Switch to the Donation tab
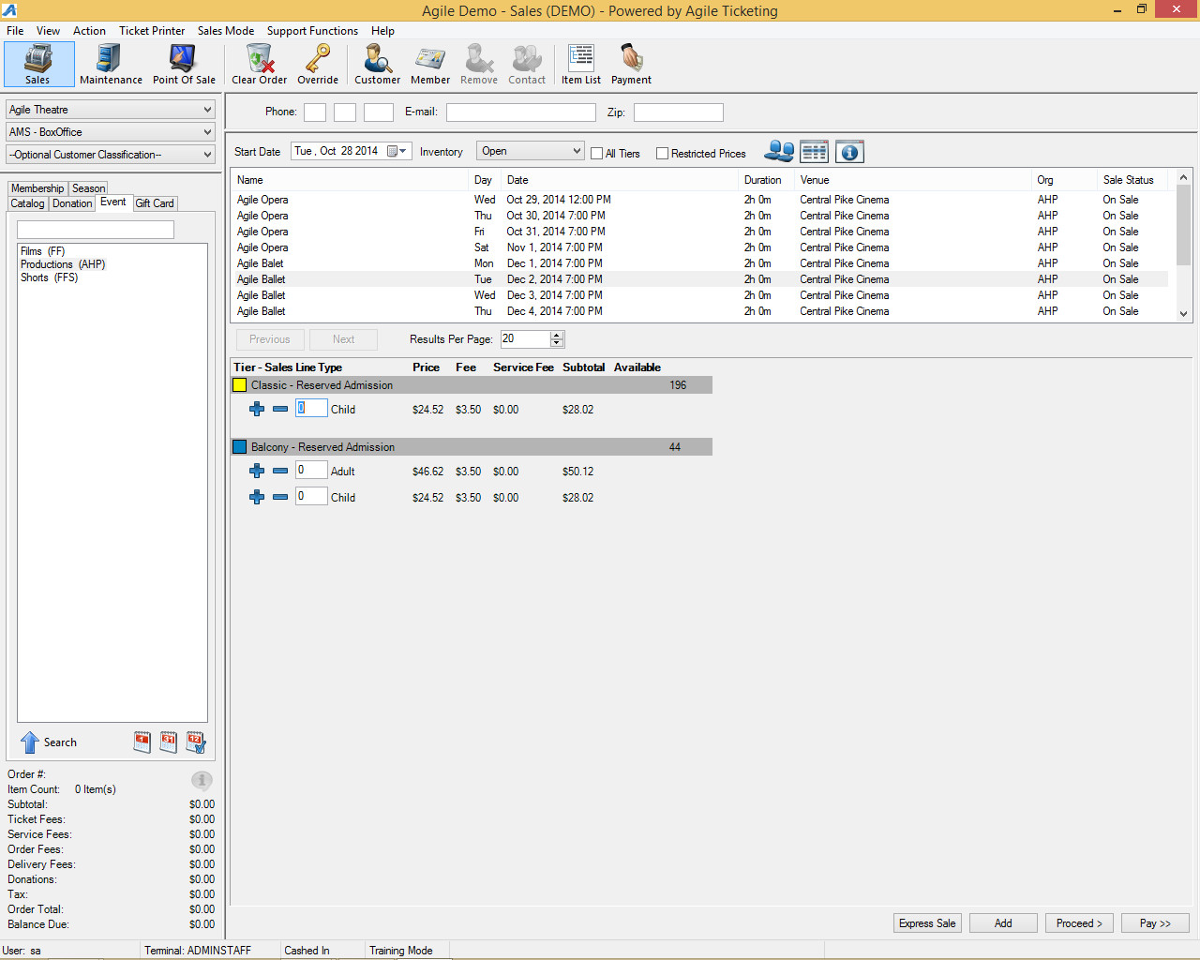 (72, 203)
